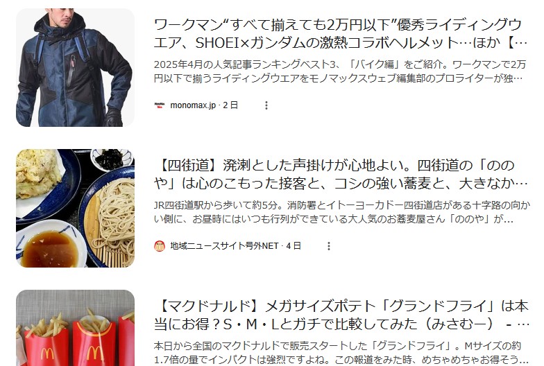
Task: Open the McDonald's fries thumbnail
Action: click(x=75, y=328)
